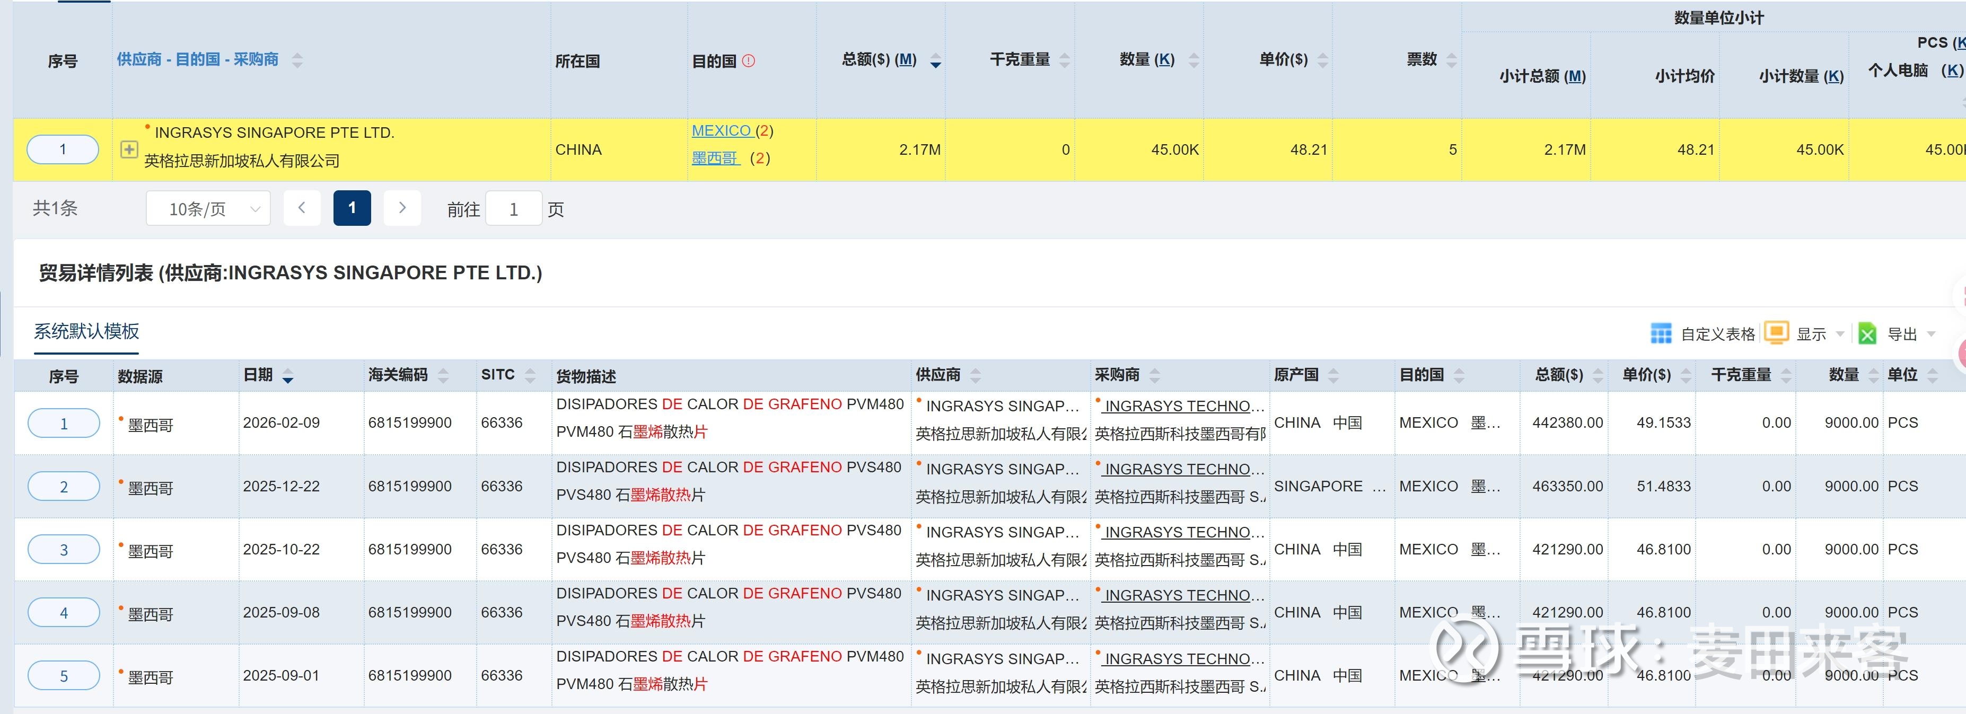Click the sort arrows on 海关编码 column
1966x714 pixels.
coord(443,375)
